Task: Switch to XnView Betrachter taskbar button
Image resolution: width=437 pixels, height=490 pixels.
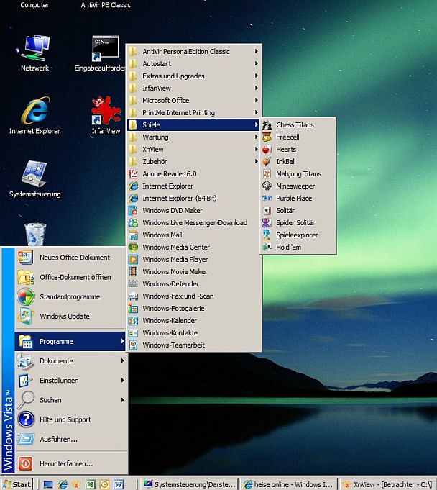Action: [x=389, y=484]
